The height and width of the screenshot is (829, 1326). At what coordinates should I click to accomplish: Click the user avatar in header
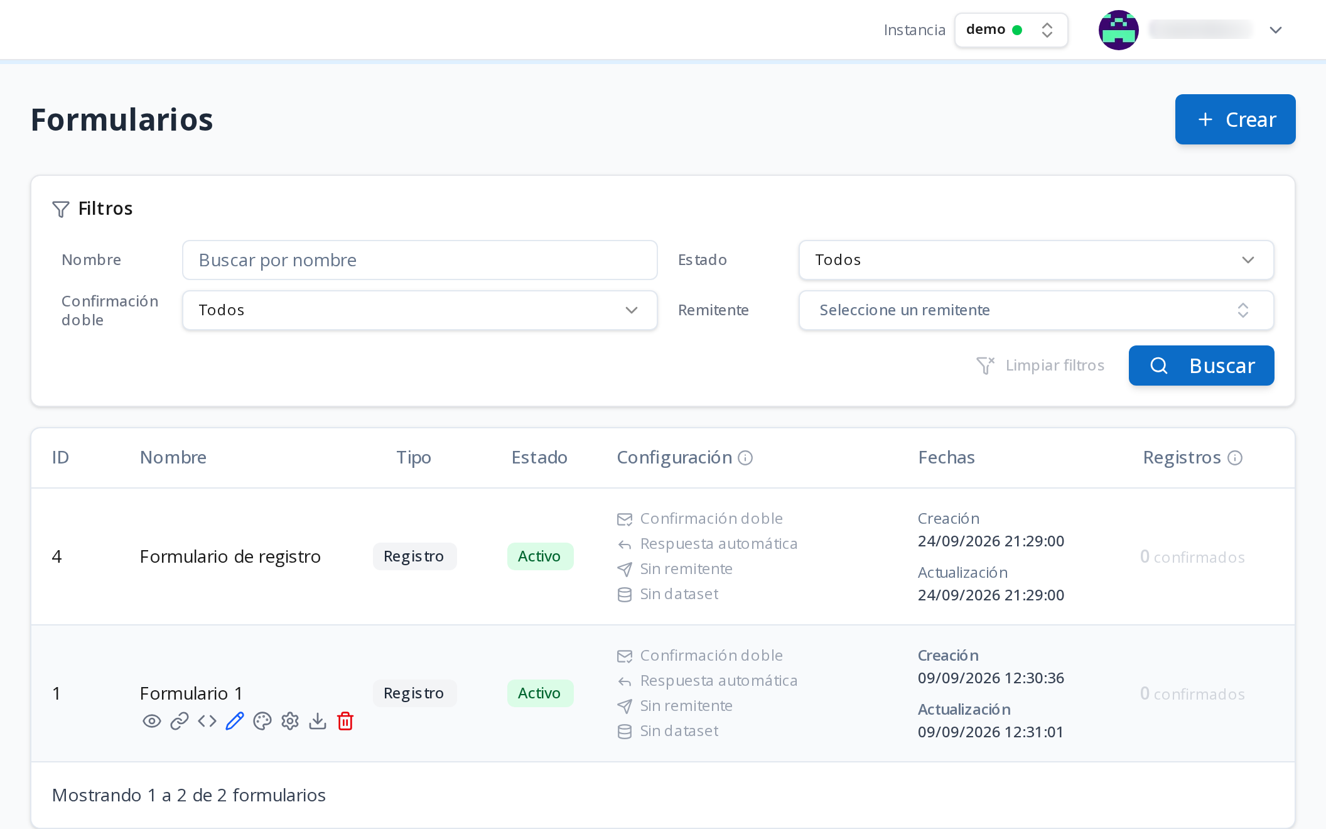(1119, 30)
